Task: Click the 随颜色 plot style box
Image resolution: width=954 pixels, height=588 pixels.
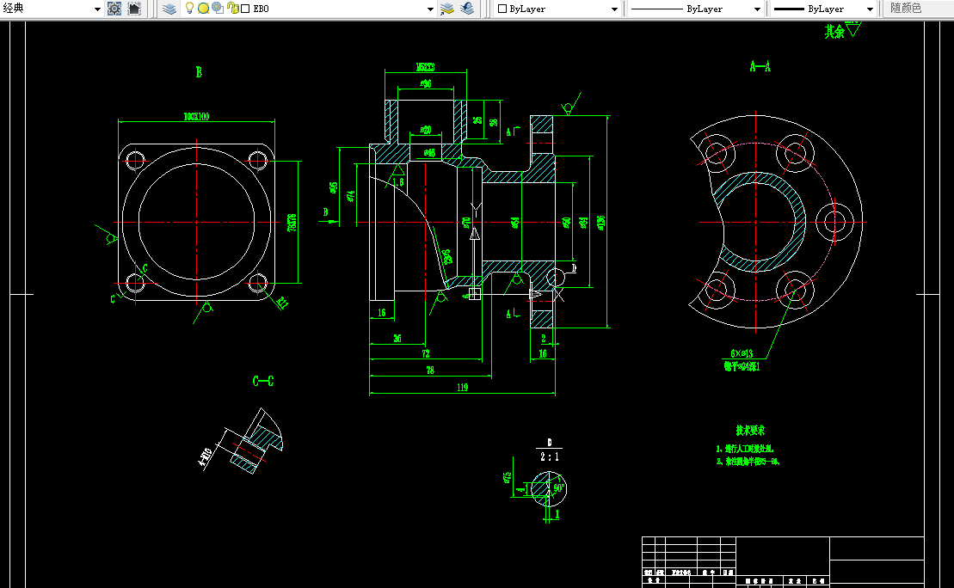Action: click(x=918, y=9)
